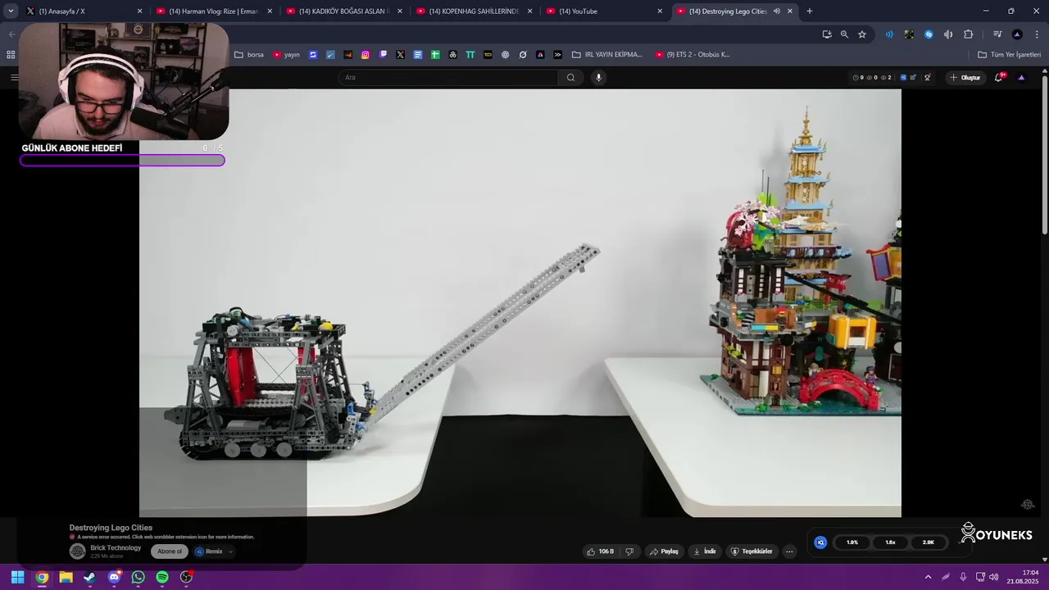Click the Remix button
Screen dimensions: 1049x590
coord(209,551)
